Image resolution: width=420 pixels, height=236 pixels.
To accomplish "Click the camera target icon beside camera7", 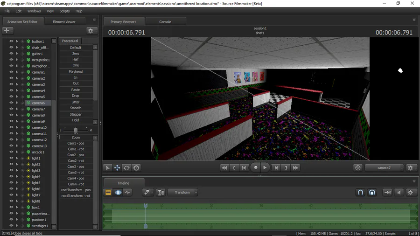I will click(x=358, y=168).
